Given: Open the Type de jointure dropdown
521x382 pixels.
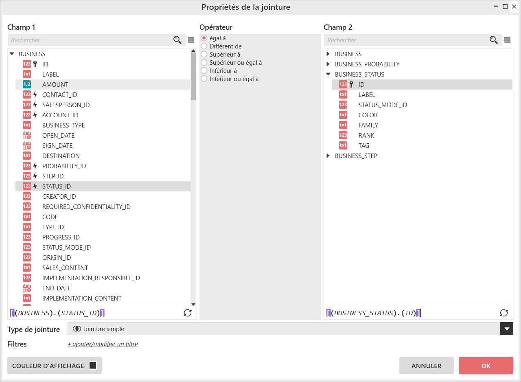Looking at the screenshot, I should click(506, 329).
